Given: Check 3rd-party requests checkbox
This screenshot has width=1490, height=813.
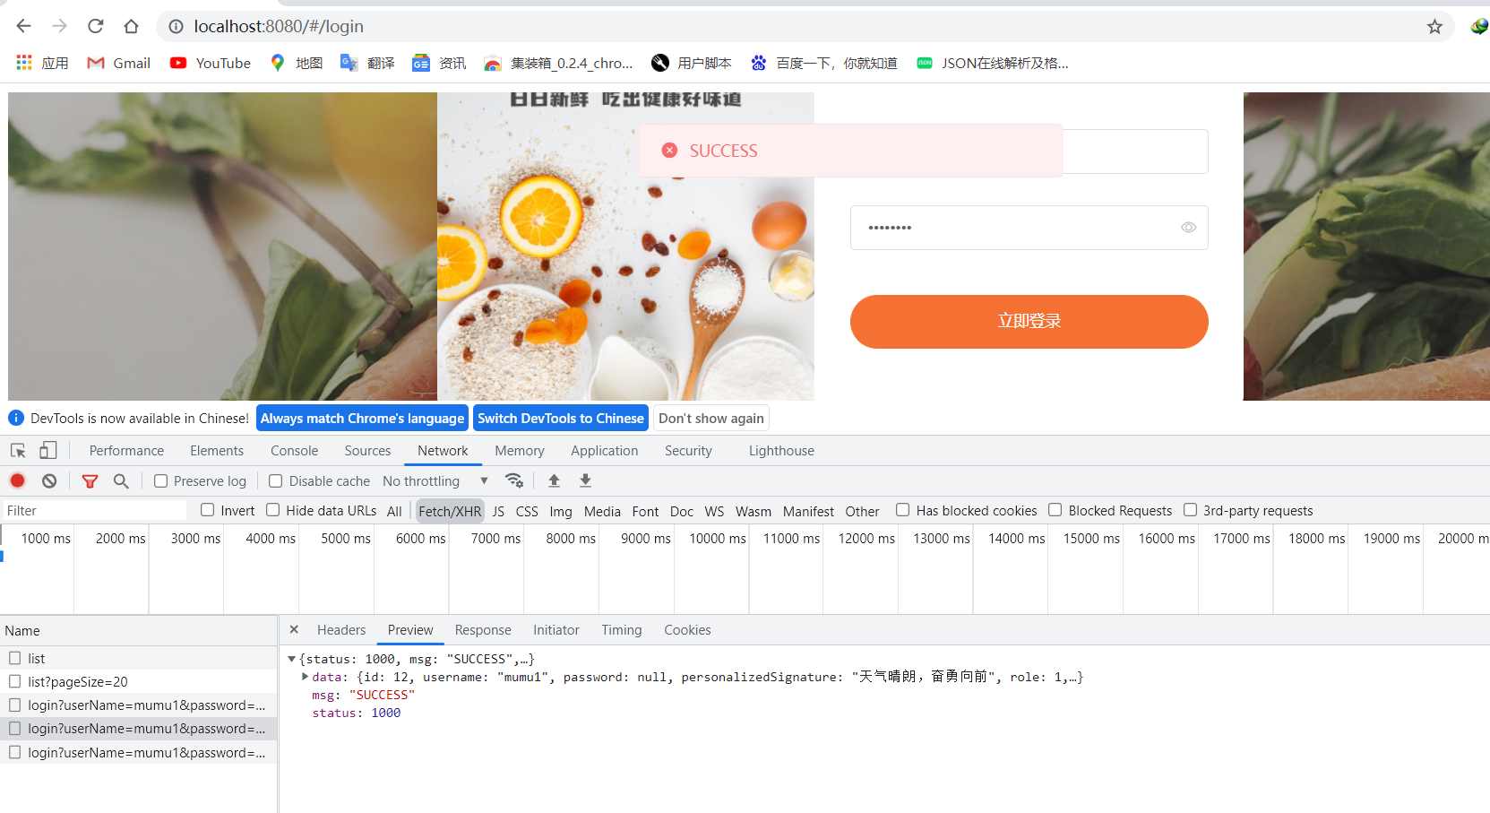Looking at the screenshot, I should pyautogui.click(x=1191, y=510).
